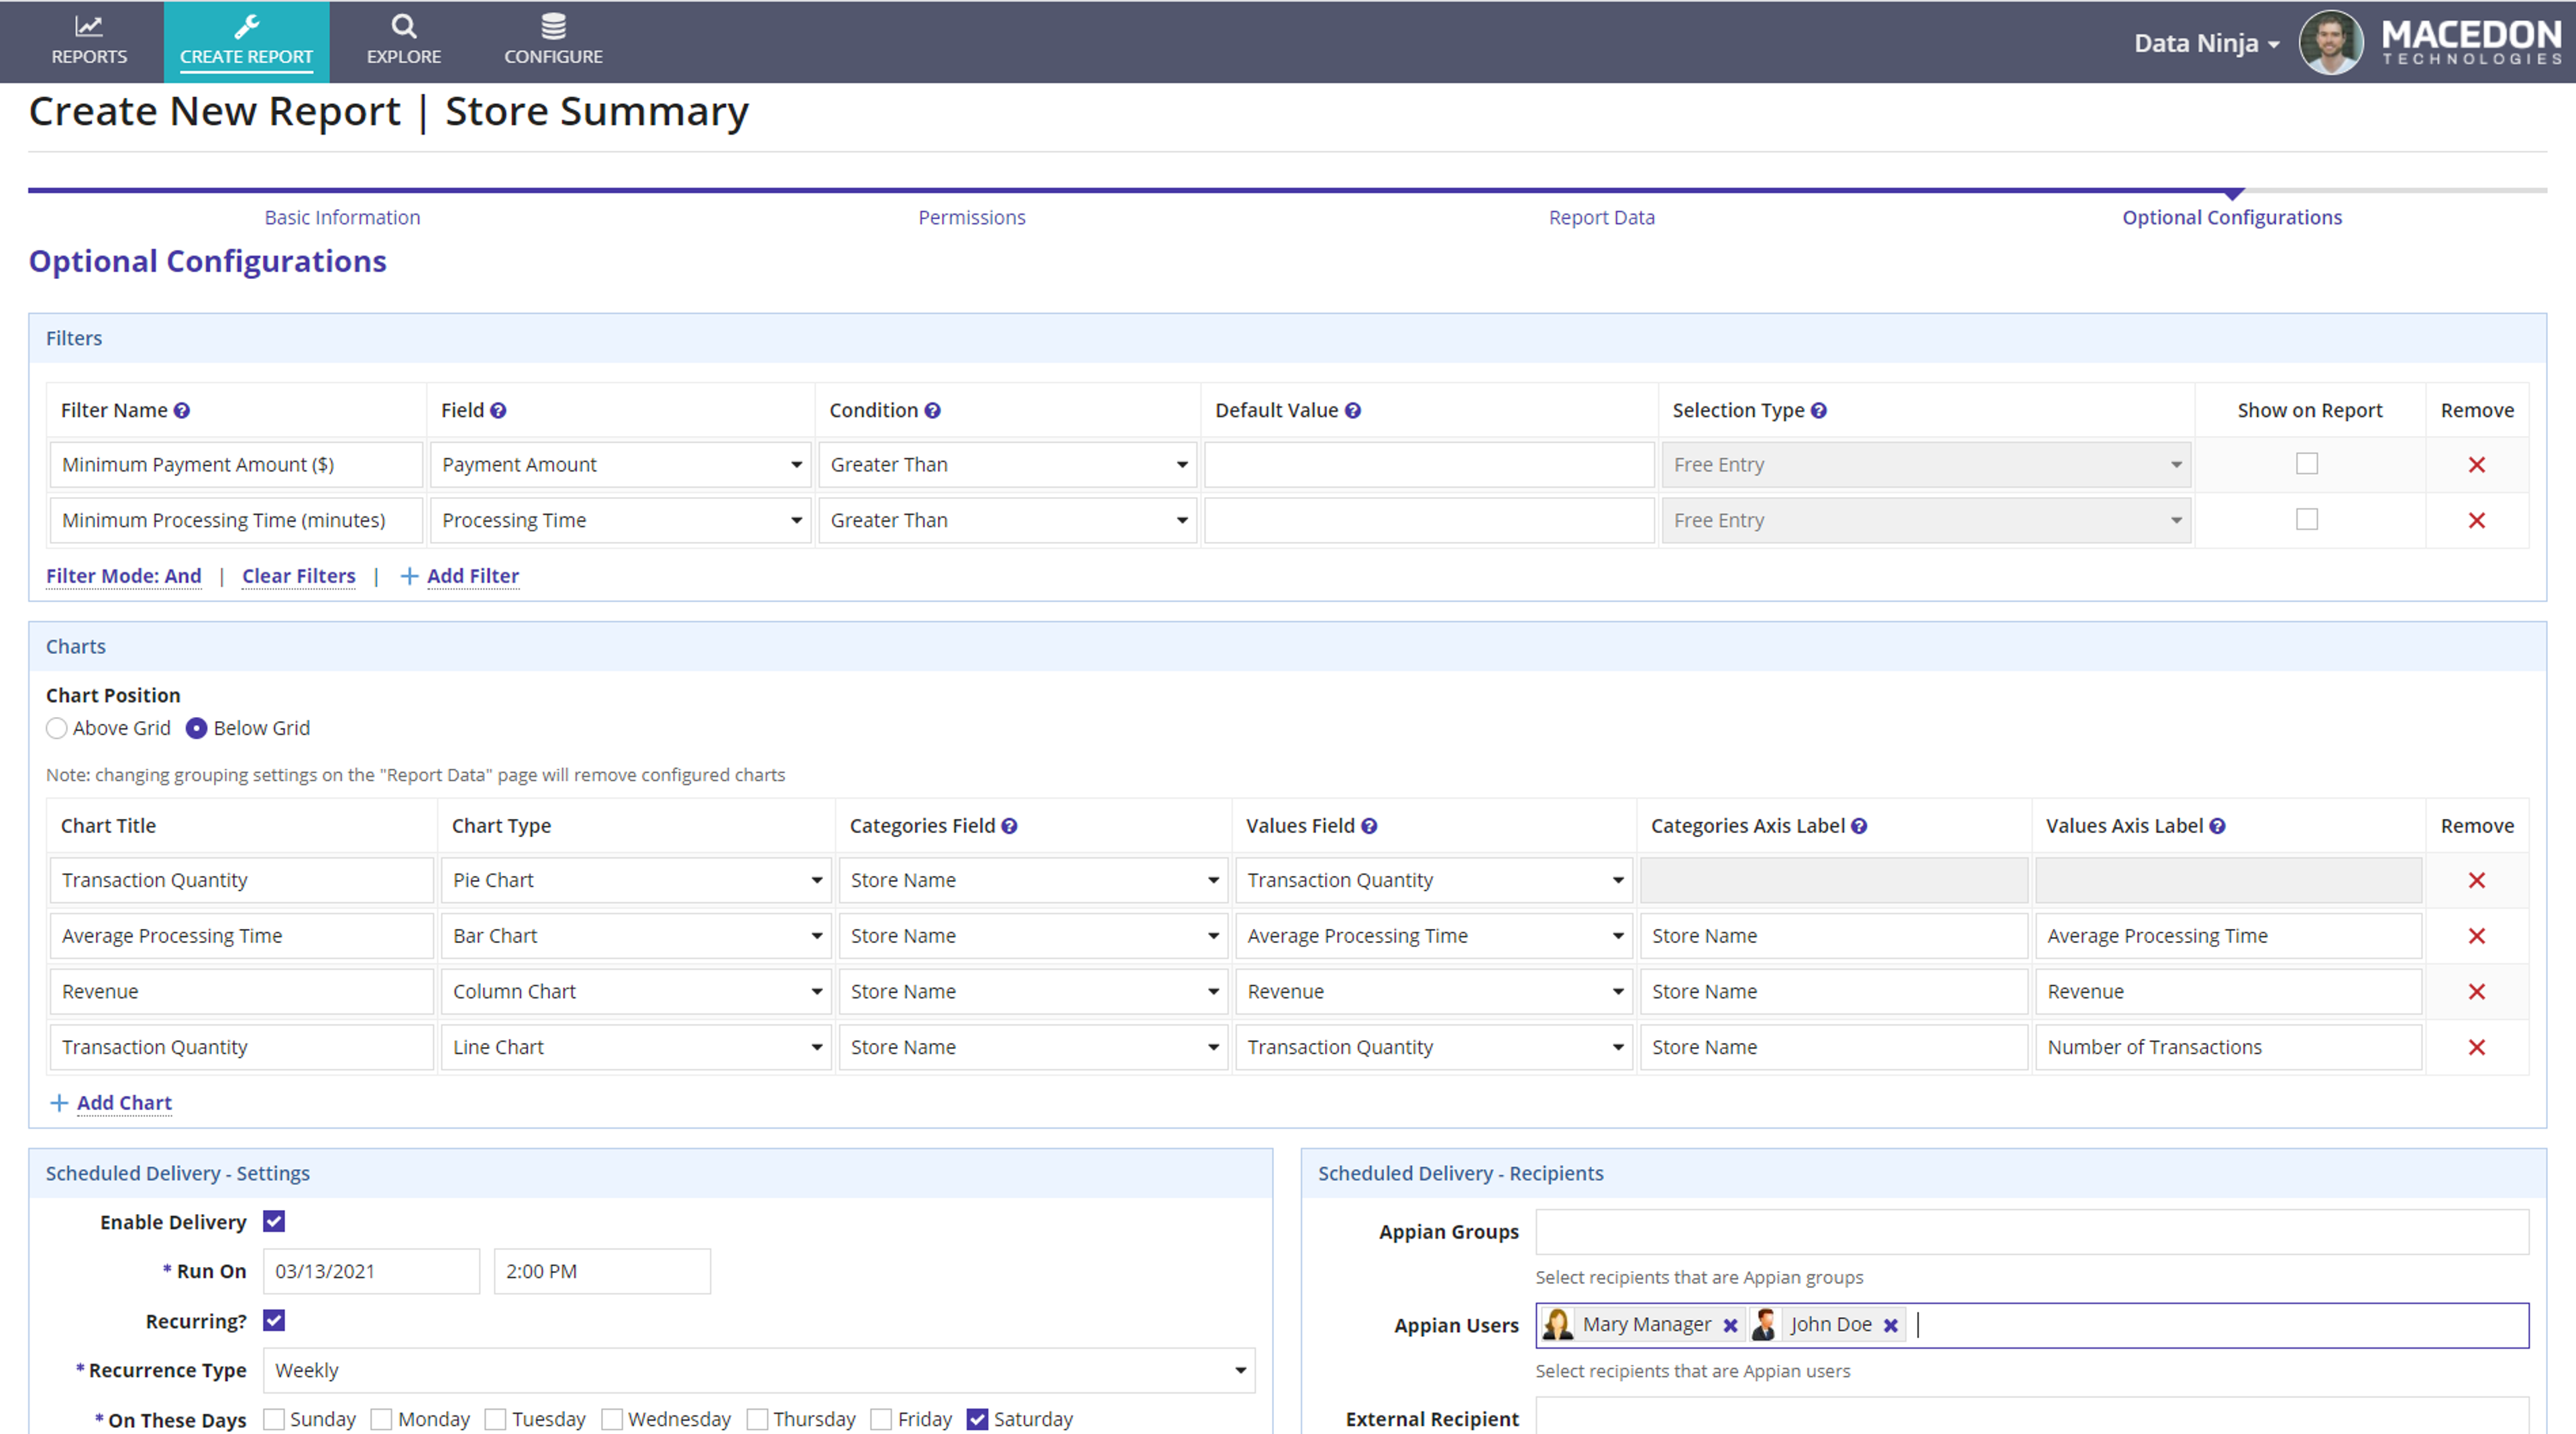Show help icon next to Default Value
Image resolution: width=2576 pixels, height=1434 pixels.
pyautogui.click(x=1352, y=410)
